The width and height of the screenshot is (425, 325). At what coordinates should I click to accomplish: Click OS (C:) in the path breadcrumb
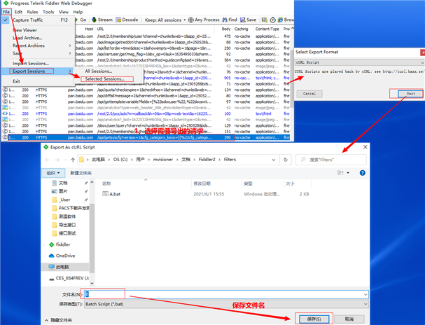tap(120, 160)
